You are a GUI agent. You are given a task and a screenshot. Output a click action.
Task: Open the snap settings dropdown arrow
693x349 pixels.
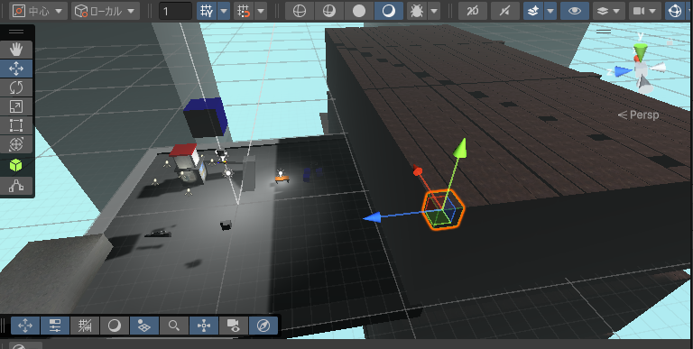point(261,11)
